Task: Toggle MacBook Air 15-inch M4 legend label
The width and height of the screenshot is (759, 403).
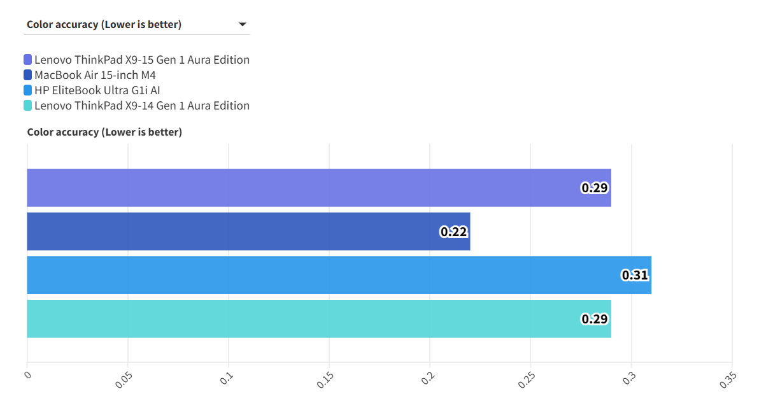Action: click(96, 75)
